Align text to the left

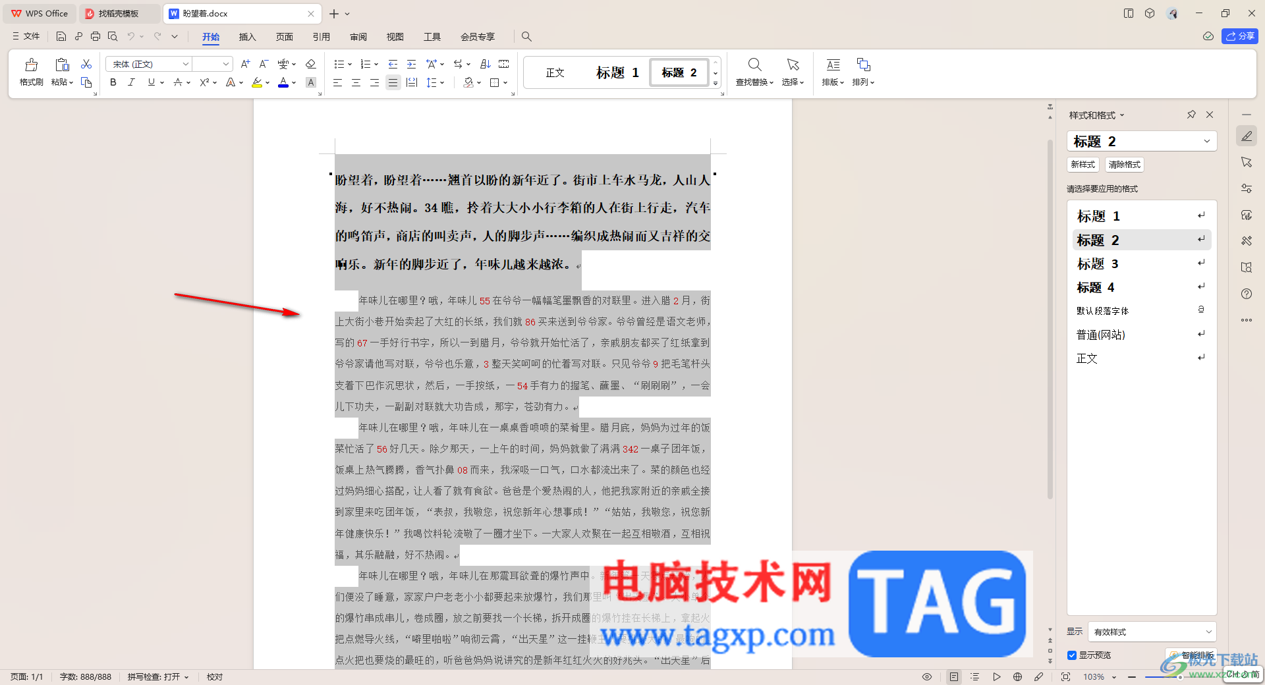coord(337,82)
